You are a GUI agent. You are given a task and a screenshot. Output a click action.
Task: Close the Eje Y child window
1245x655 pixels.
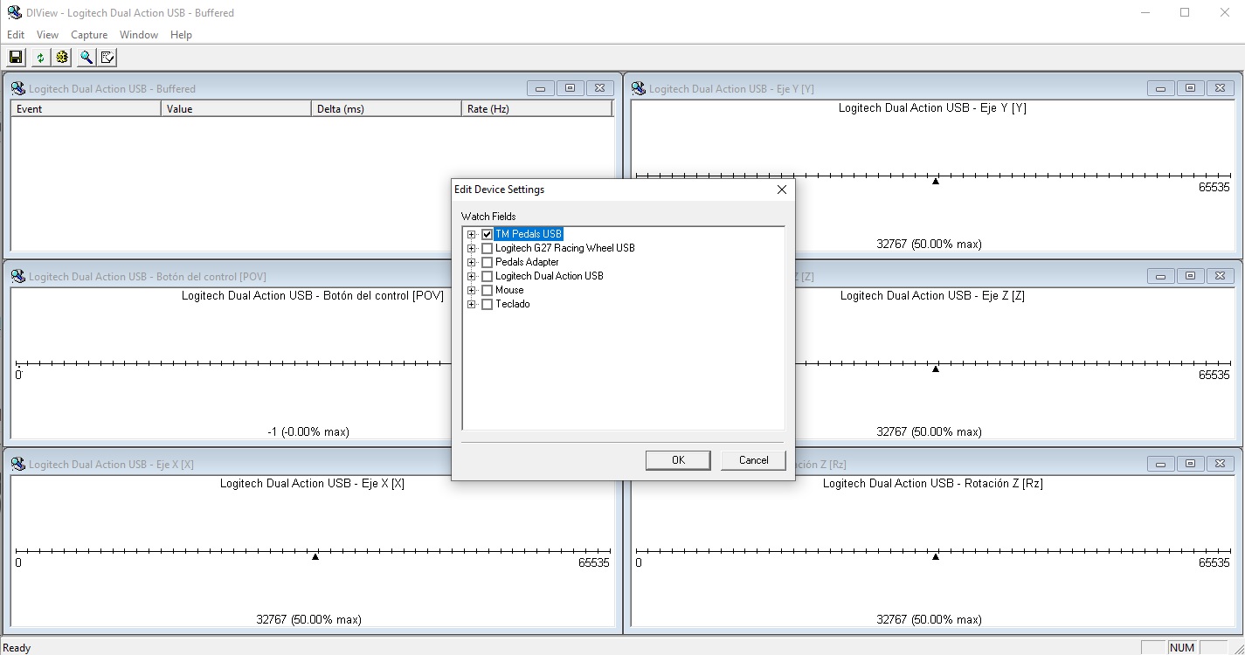point(1221,88)
